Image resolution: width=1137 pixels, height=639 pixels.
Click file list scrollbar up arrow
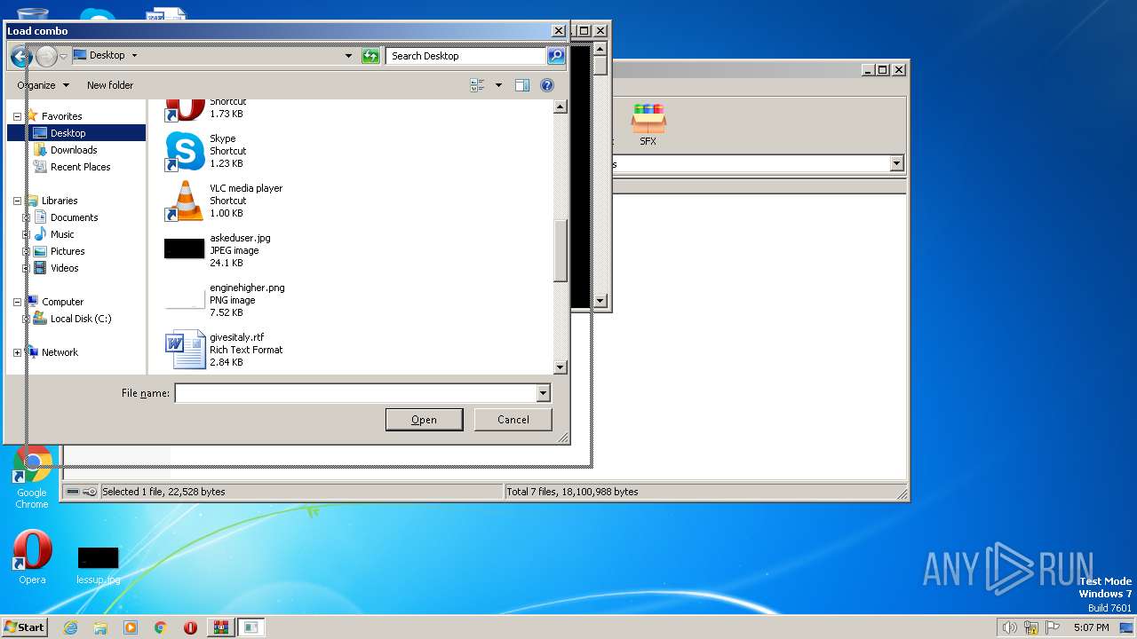(561, 106)
